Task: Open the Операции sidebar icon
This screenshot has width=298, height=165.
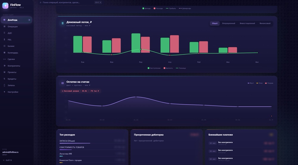Action: (4, 26)
